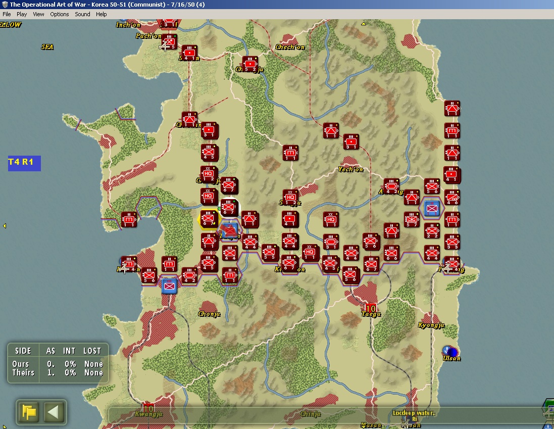This screenshot has height=429, width=554.
Task: Click the Kyongju city label
Action: pos(431,325)
